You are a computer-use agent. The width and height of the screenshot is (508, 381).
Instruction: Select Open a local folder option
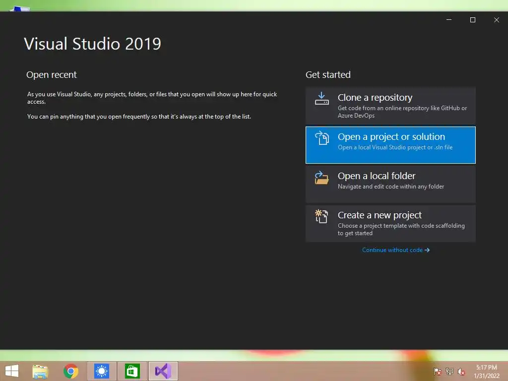coord(390,185)
